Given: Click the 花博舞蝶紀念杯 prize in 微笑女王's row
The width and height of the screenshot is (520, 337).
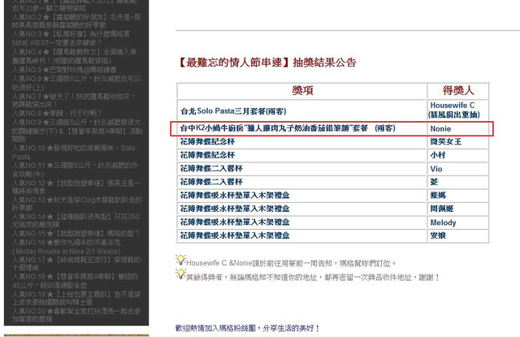Looking at the screenshot, I should pyautogui.click(x=301, y=141).
